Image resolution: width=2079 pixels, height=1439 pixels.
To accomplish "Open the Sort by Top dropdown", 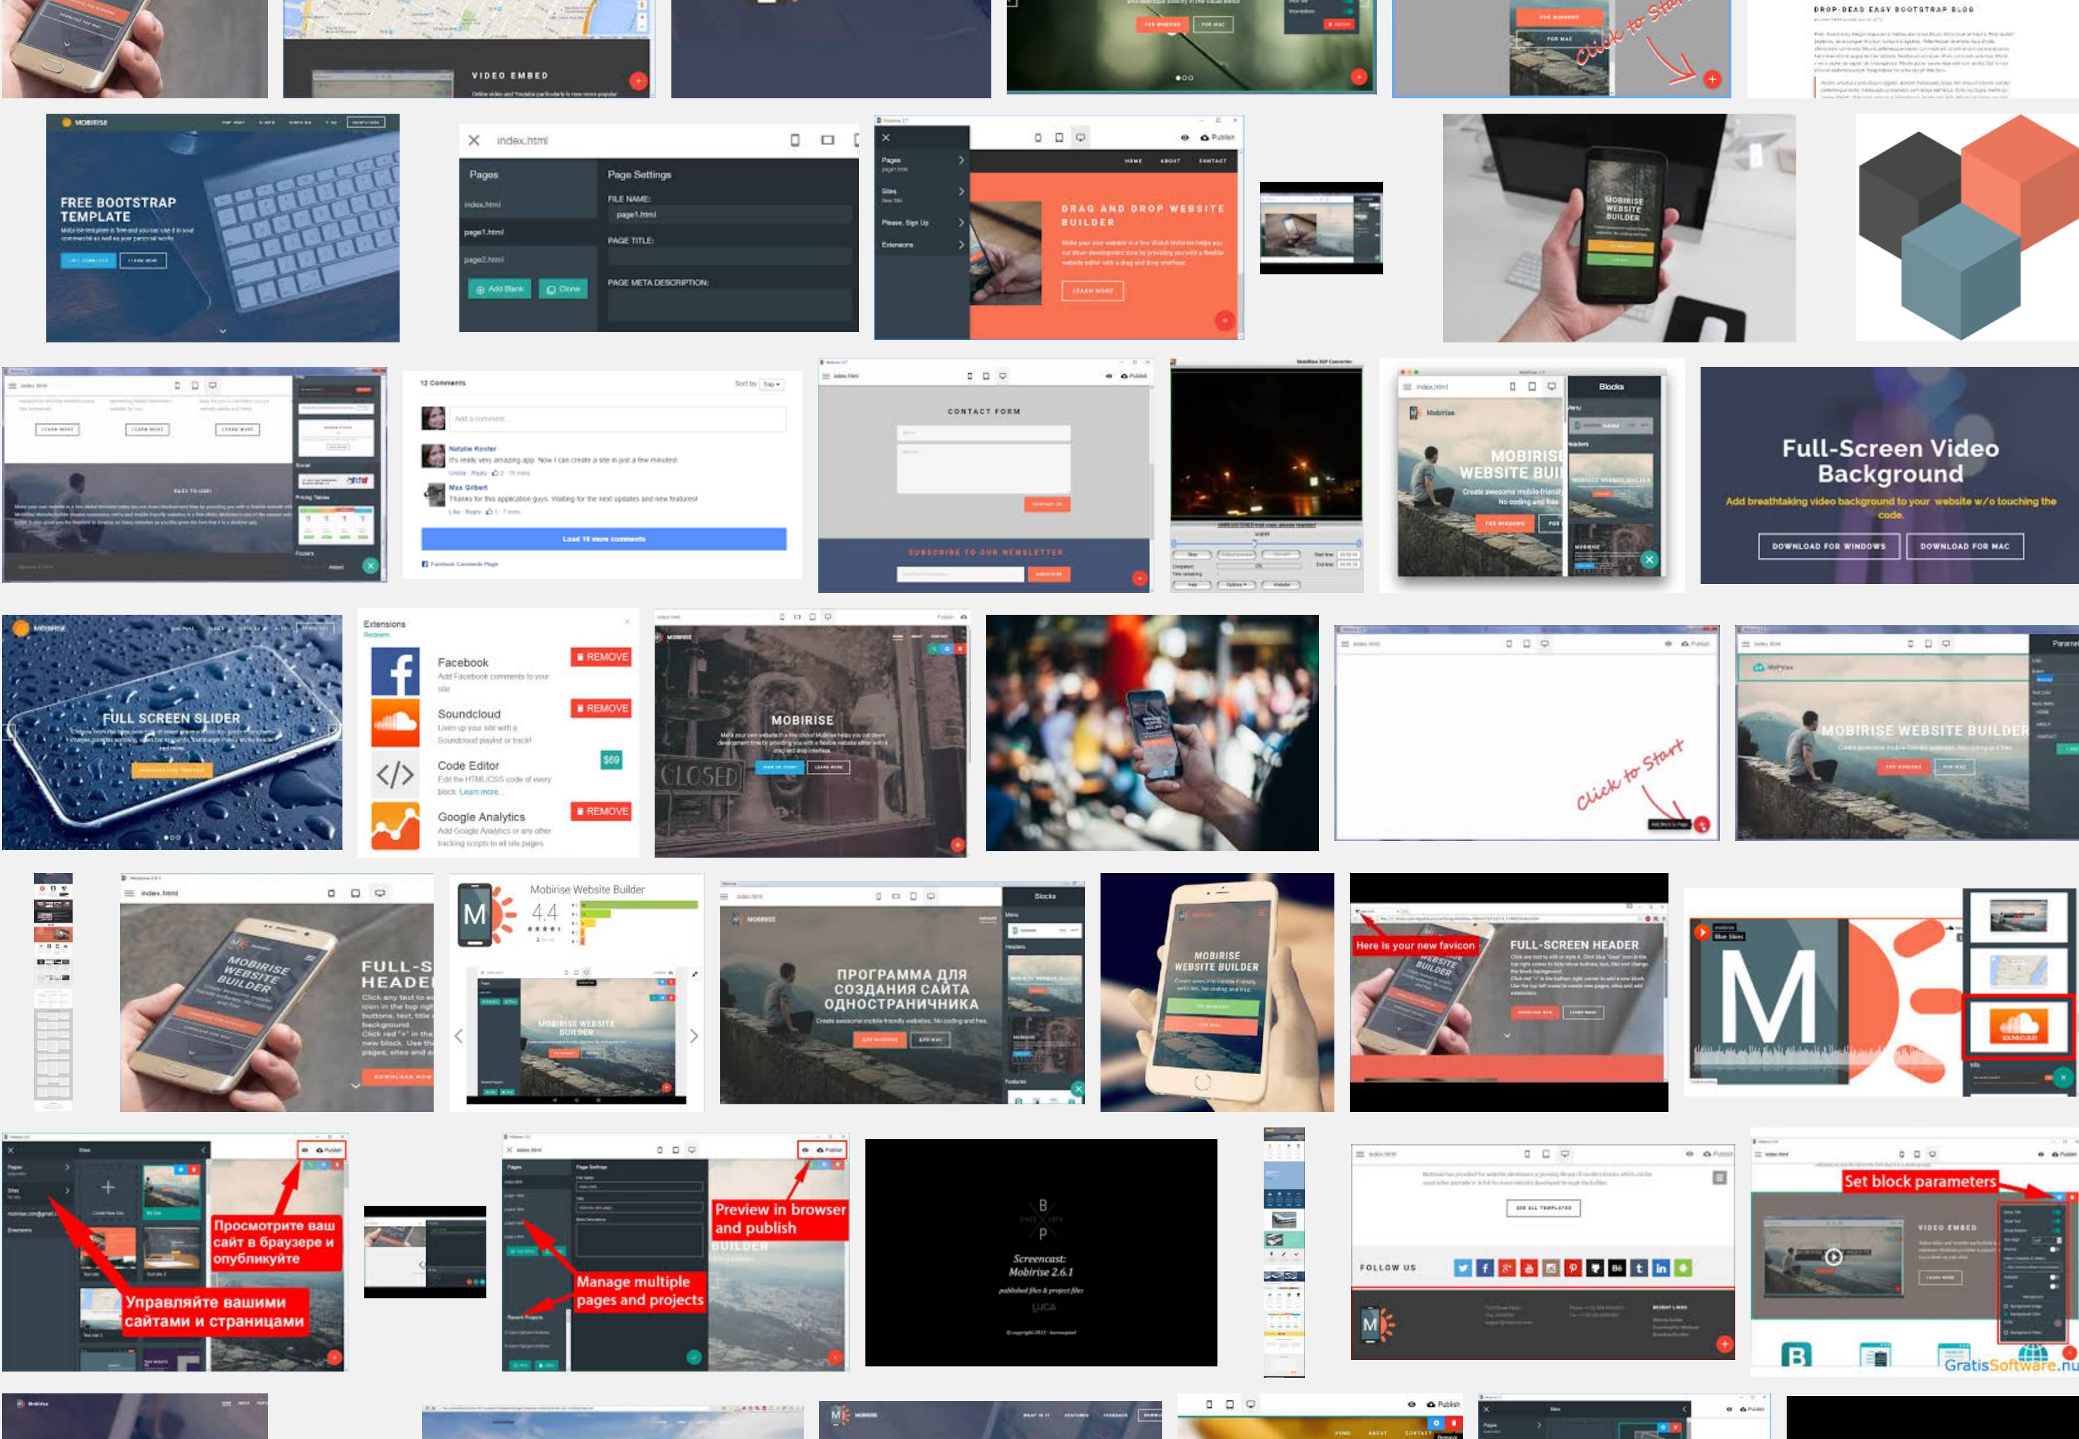I will click(772, 384).
